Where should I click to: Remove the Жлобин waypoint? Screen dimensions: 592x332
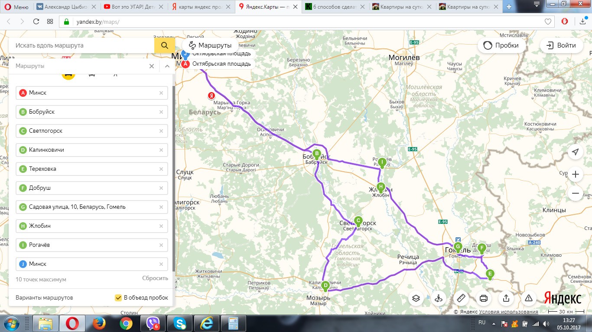[x=161, y=226]
